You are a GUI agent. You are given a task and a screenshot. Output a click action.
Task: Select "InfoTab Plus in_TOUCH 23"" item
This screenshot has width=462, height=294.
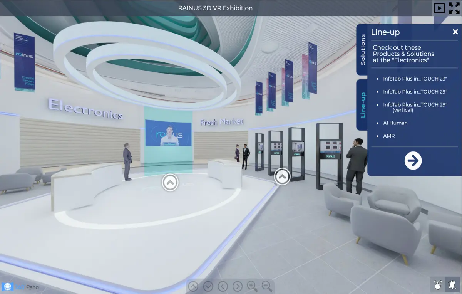coord(415,79)
